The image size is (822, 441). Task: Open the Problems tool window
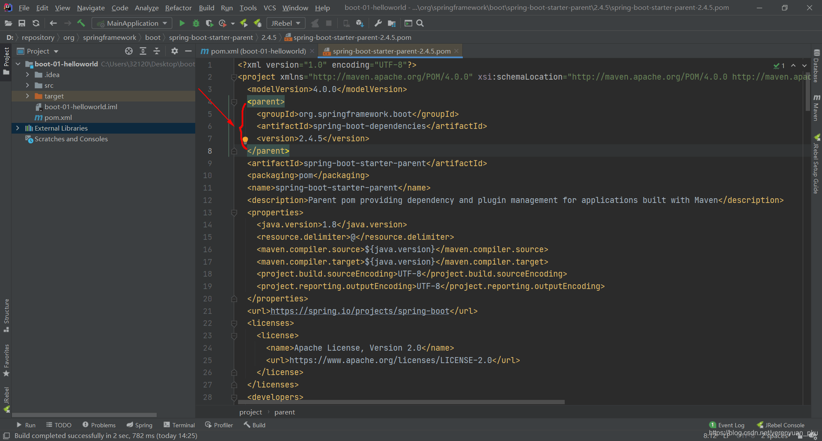click(99, 425)
